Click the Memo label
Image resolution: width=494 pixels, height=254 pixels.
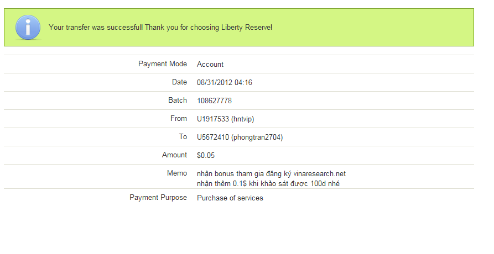click(x=177, y=173)
